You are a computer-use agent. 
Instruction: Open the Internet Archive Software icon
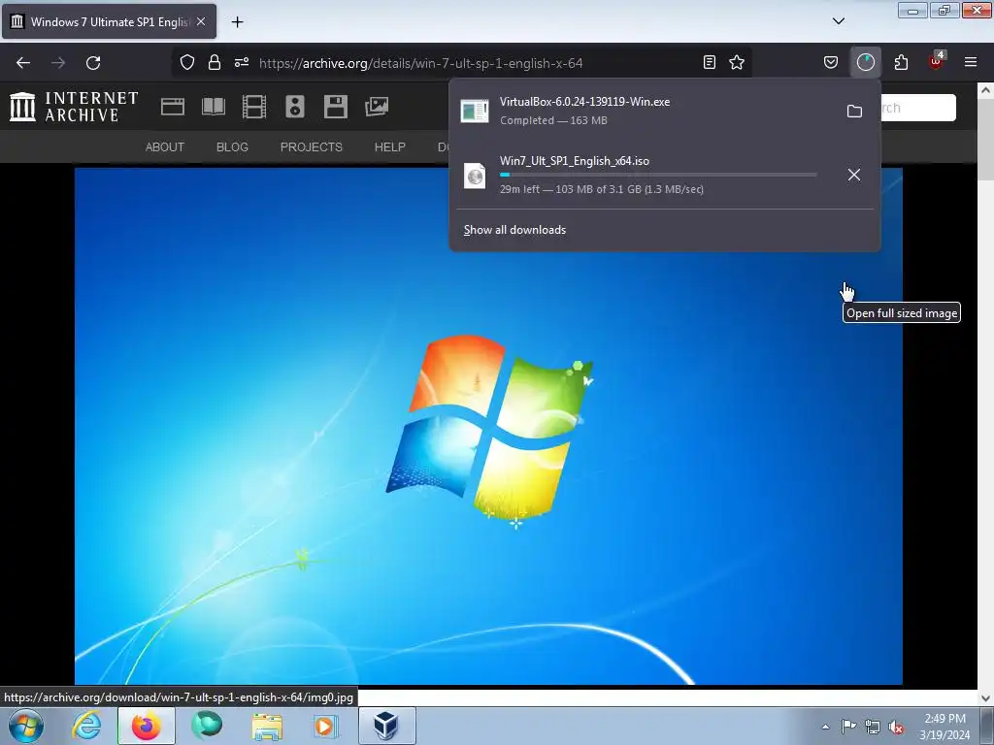pyautogui.click(x=335, y=107)
